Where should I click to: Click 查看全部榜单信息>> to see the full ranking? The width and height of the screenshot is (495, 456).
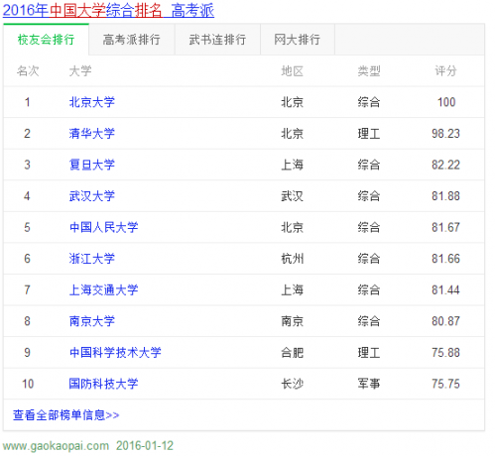(x=66, y=415)
